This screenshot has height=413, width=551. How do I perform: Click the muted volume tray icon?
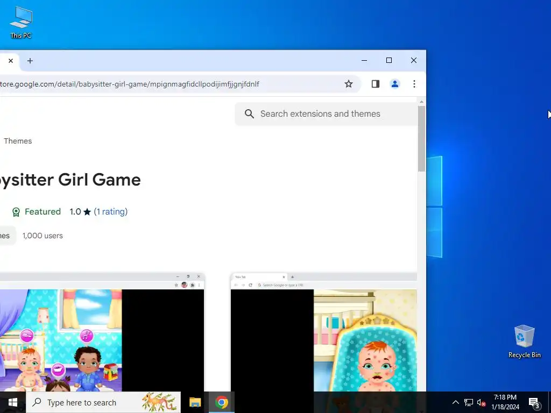(481, 402)
